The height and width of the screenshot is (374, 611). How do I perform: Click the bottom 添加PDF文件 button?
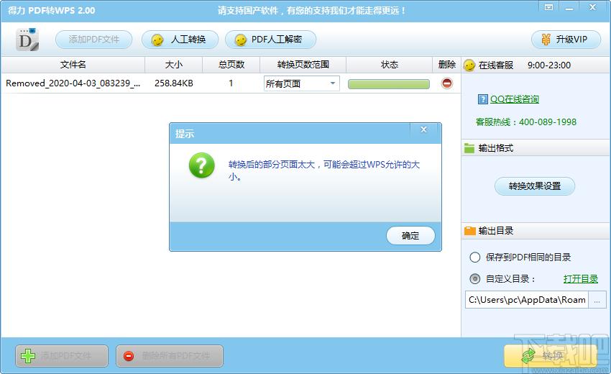pos(62,356)
